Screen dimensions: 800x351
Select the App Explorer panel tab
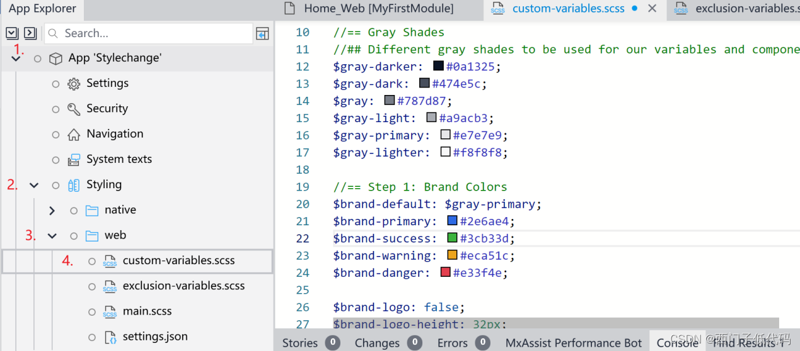(42, 9)
